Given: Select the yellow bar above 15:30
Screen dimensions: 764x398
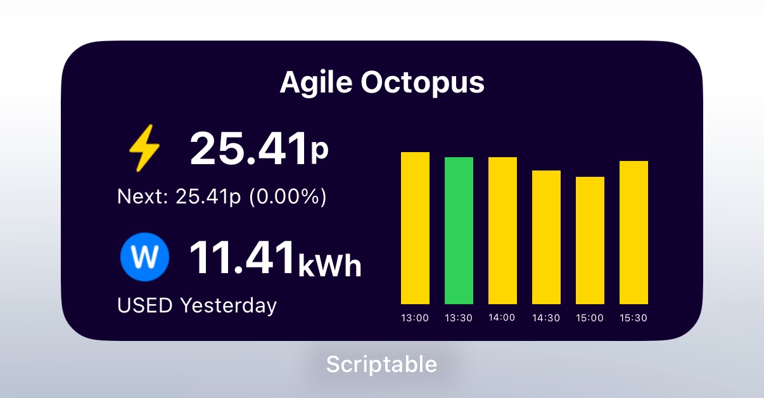Looking at the screenshot, I should pos(634,233).
